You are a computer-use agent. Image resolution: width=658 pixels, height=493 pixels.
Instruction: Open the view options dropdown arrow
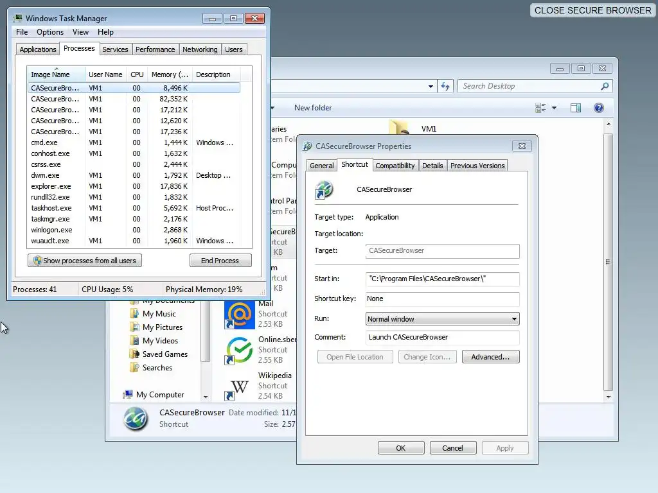pyautogui.click(x=554, y=108)
